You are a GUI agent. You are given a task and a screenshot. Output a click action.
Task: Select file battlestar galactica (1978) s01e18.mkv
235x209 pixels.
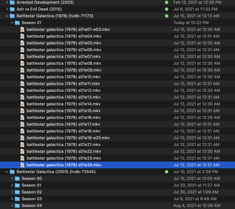(x=64, y=131)
